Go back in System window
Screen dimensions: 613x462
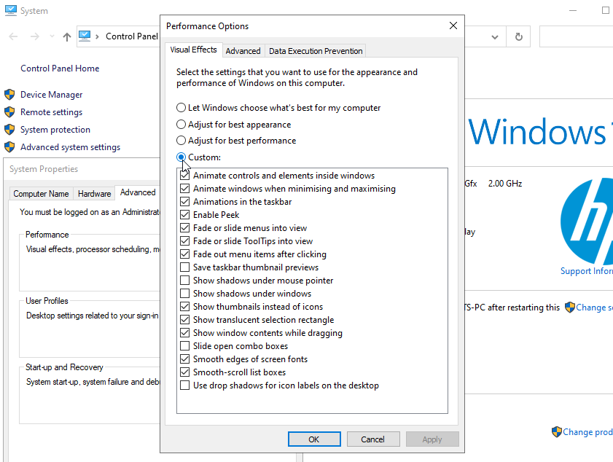[x=13, y=36]
